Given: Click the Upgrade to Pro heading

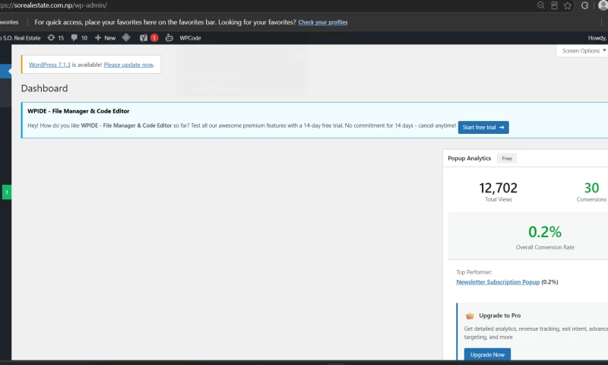Looking at the screenshot, I should pos(500,316).
